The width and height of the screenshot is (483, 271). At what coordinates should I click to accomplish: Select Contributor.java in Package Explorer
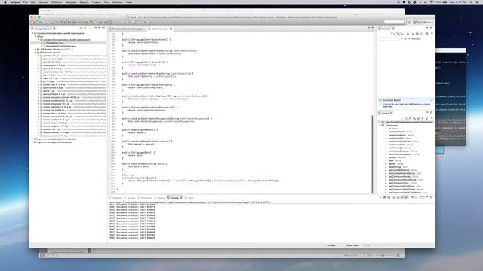click(55, 43)
